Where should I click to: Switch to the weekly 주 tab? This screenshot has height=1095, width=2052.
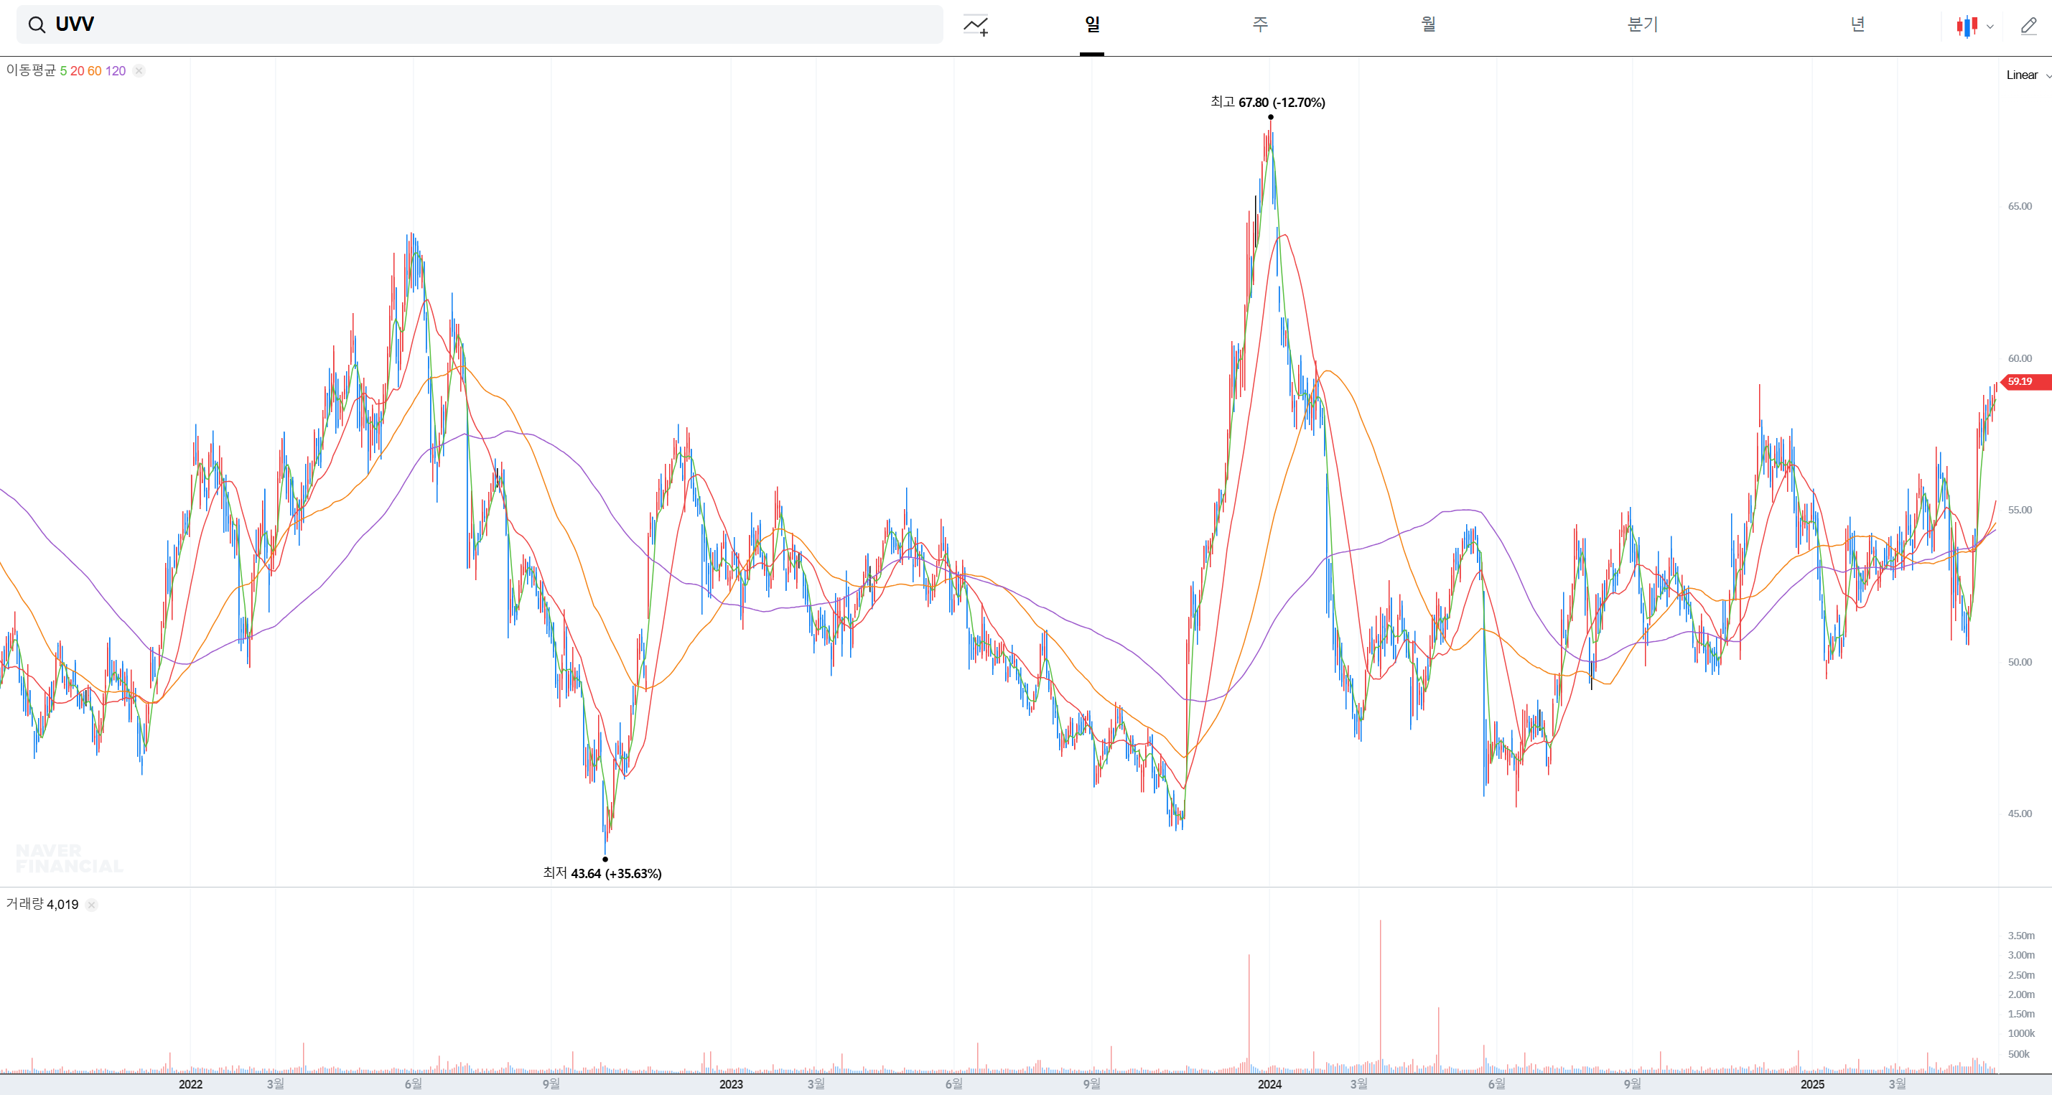click(1259, 24)
